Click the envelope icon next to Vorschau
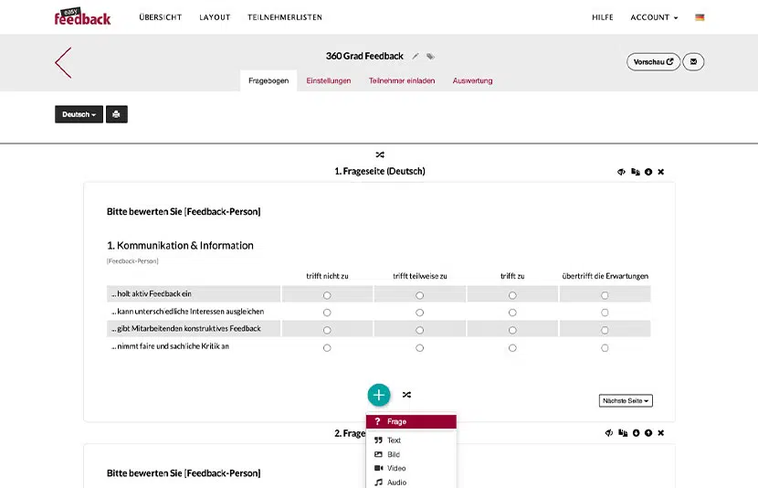Screen dimensions: 758x488 (x=693, y=62)
